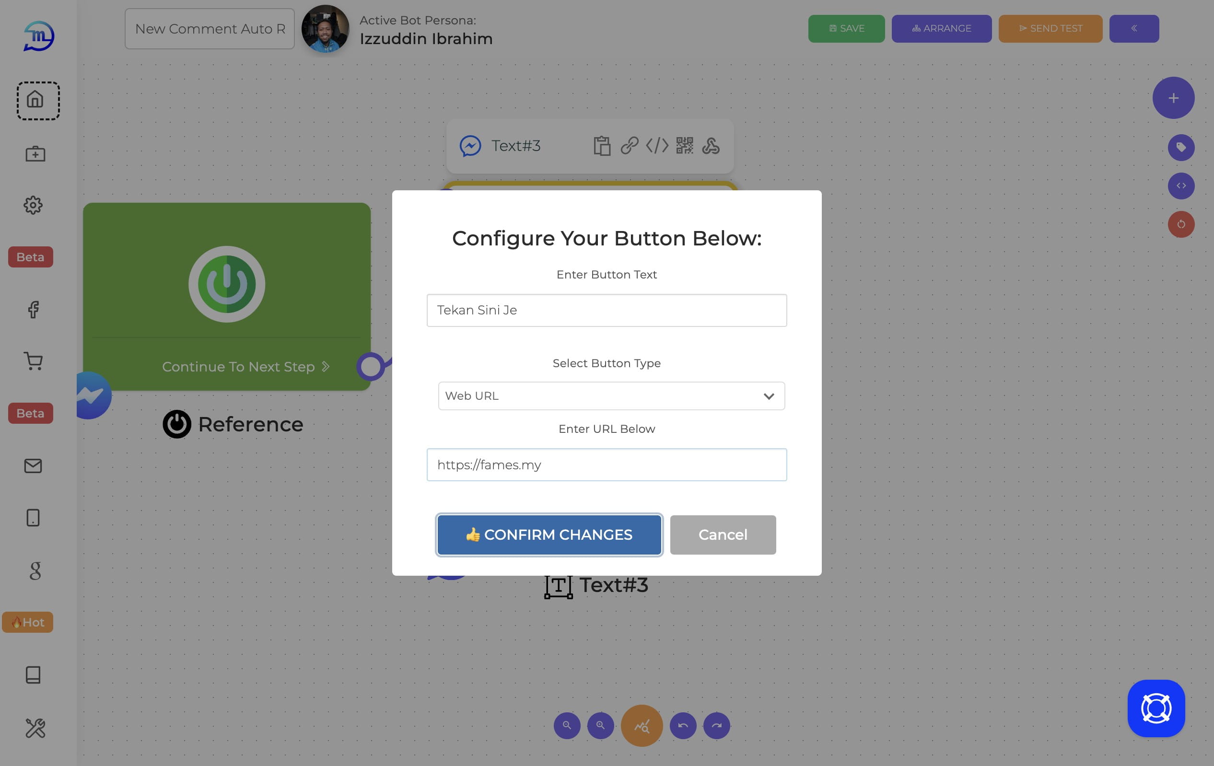Click the Cancel button in modal

[723, 534]
